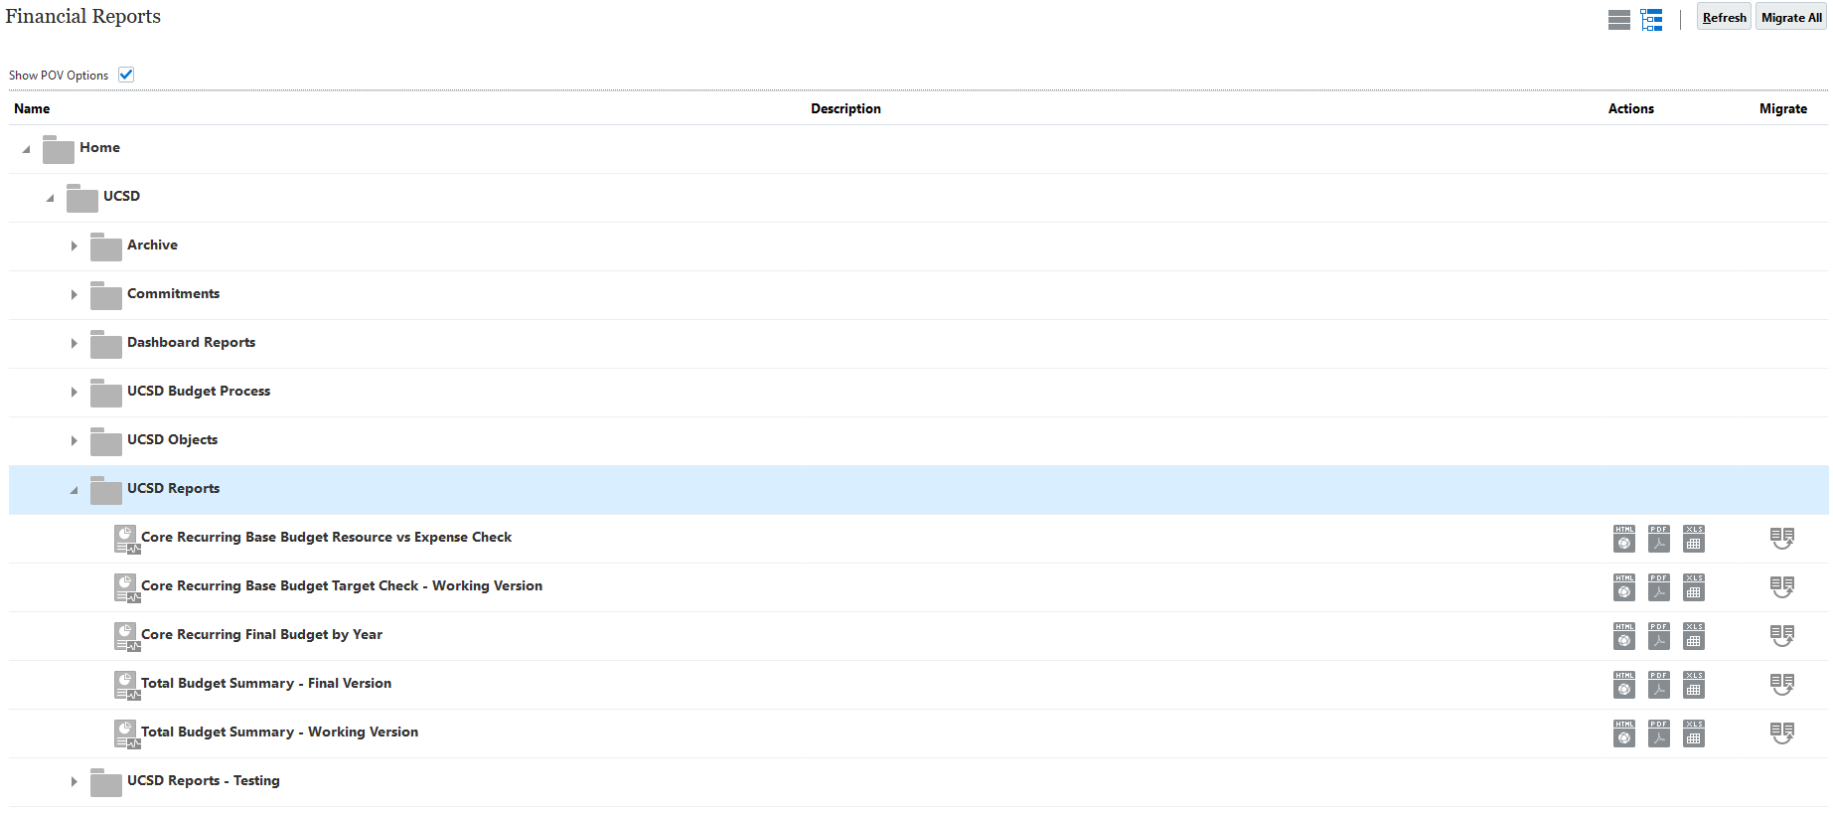The image size is (1833, 813).
Task: Open Core Recurring Final Budget by Year as HTML
Action: point(1623,636)
